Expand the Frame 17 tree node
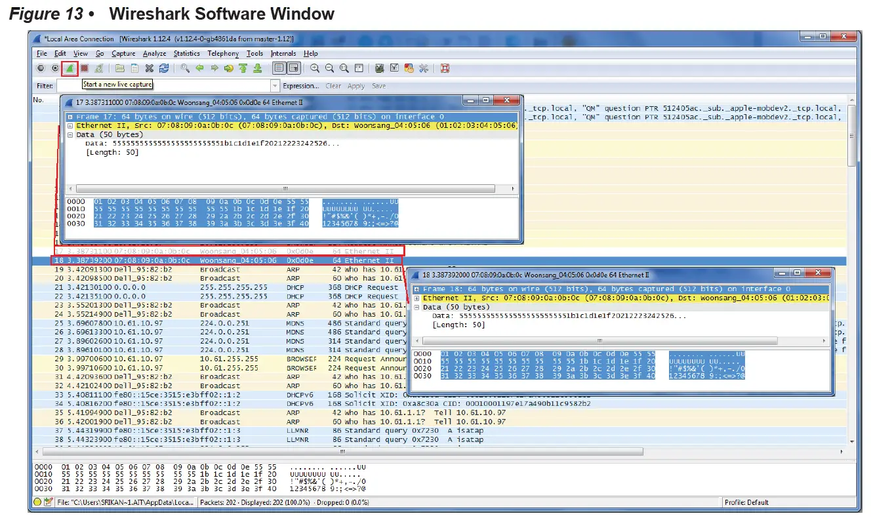Viewport: 871px width, 520px height. tap(70, 117)
